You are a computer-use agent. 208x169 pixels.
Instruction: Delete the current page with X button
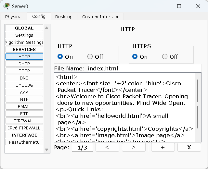[x=189, y=147]
